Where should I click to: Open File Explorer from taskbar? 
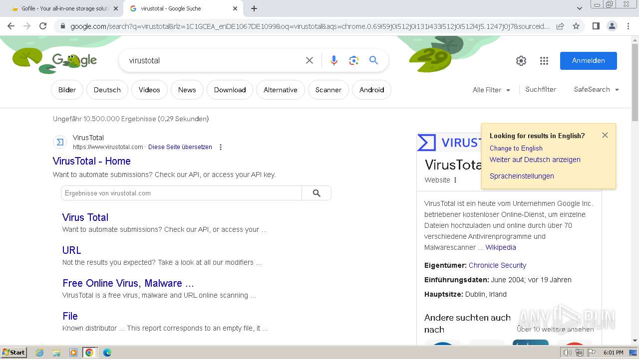[x=56, y=353]
